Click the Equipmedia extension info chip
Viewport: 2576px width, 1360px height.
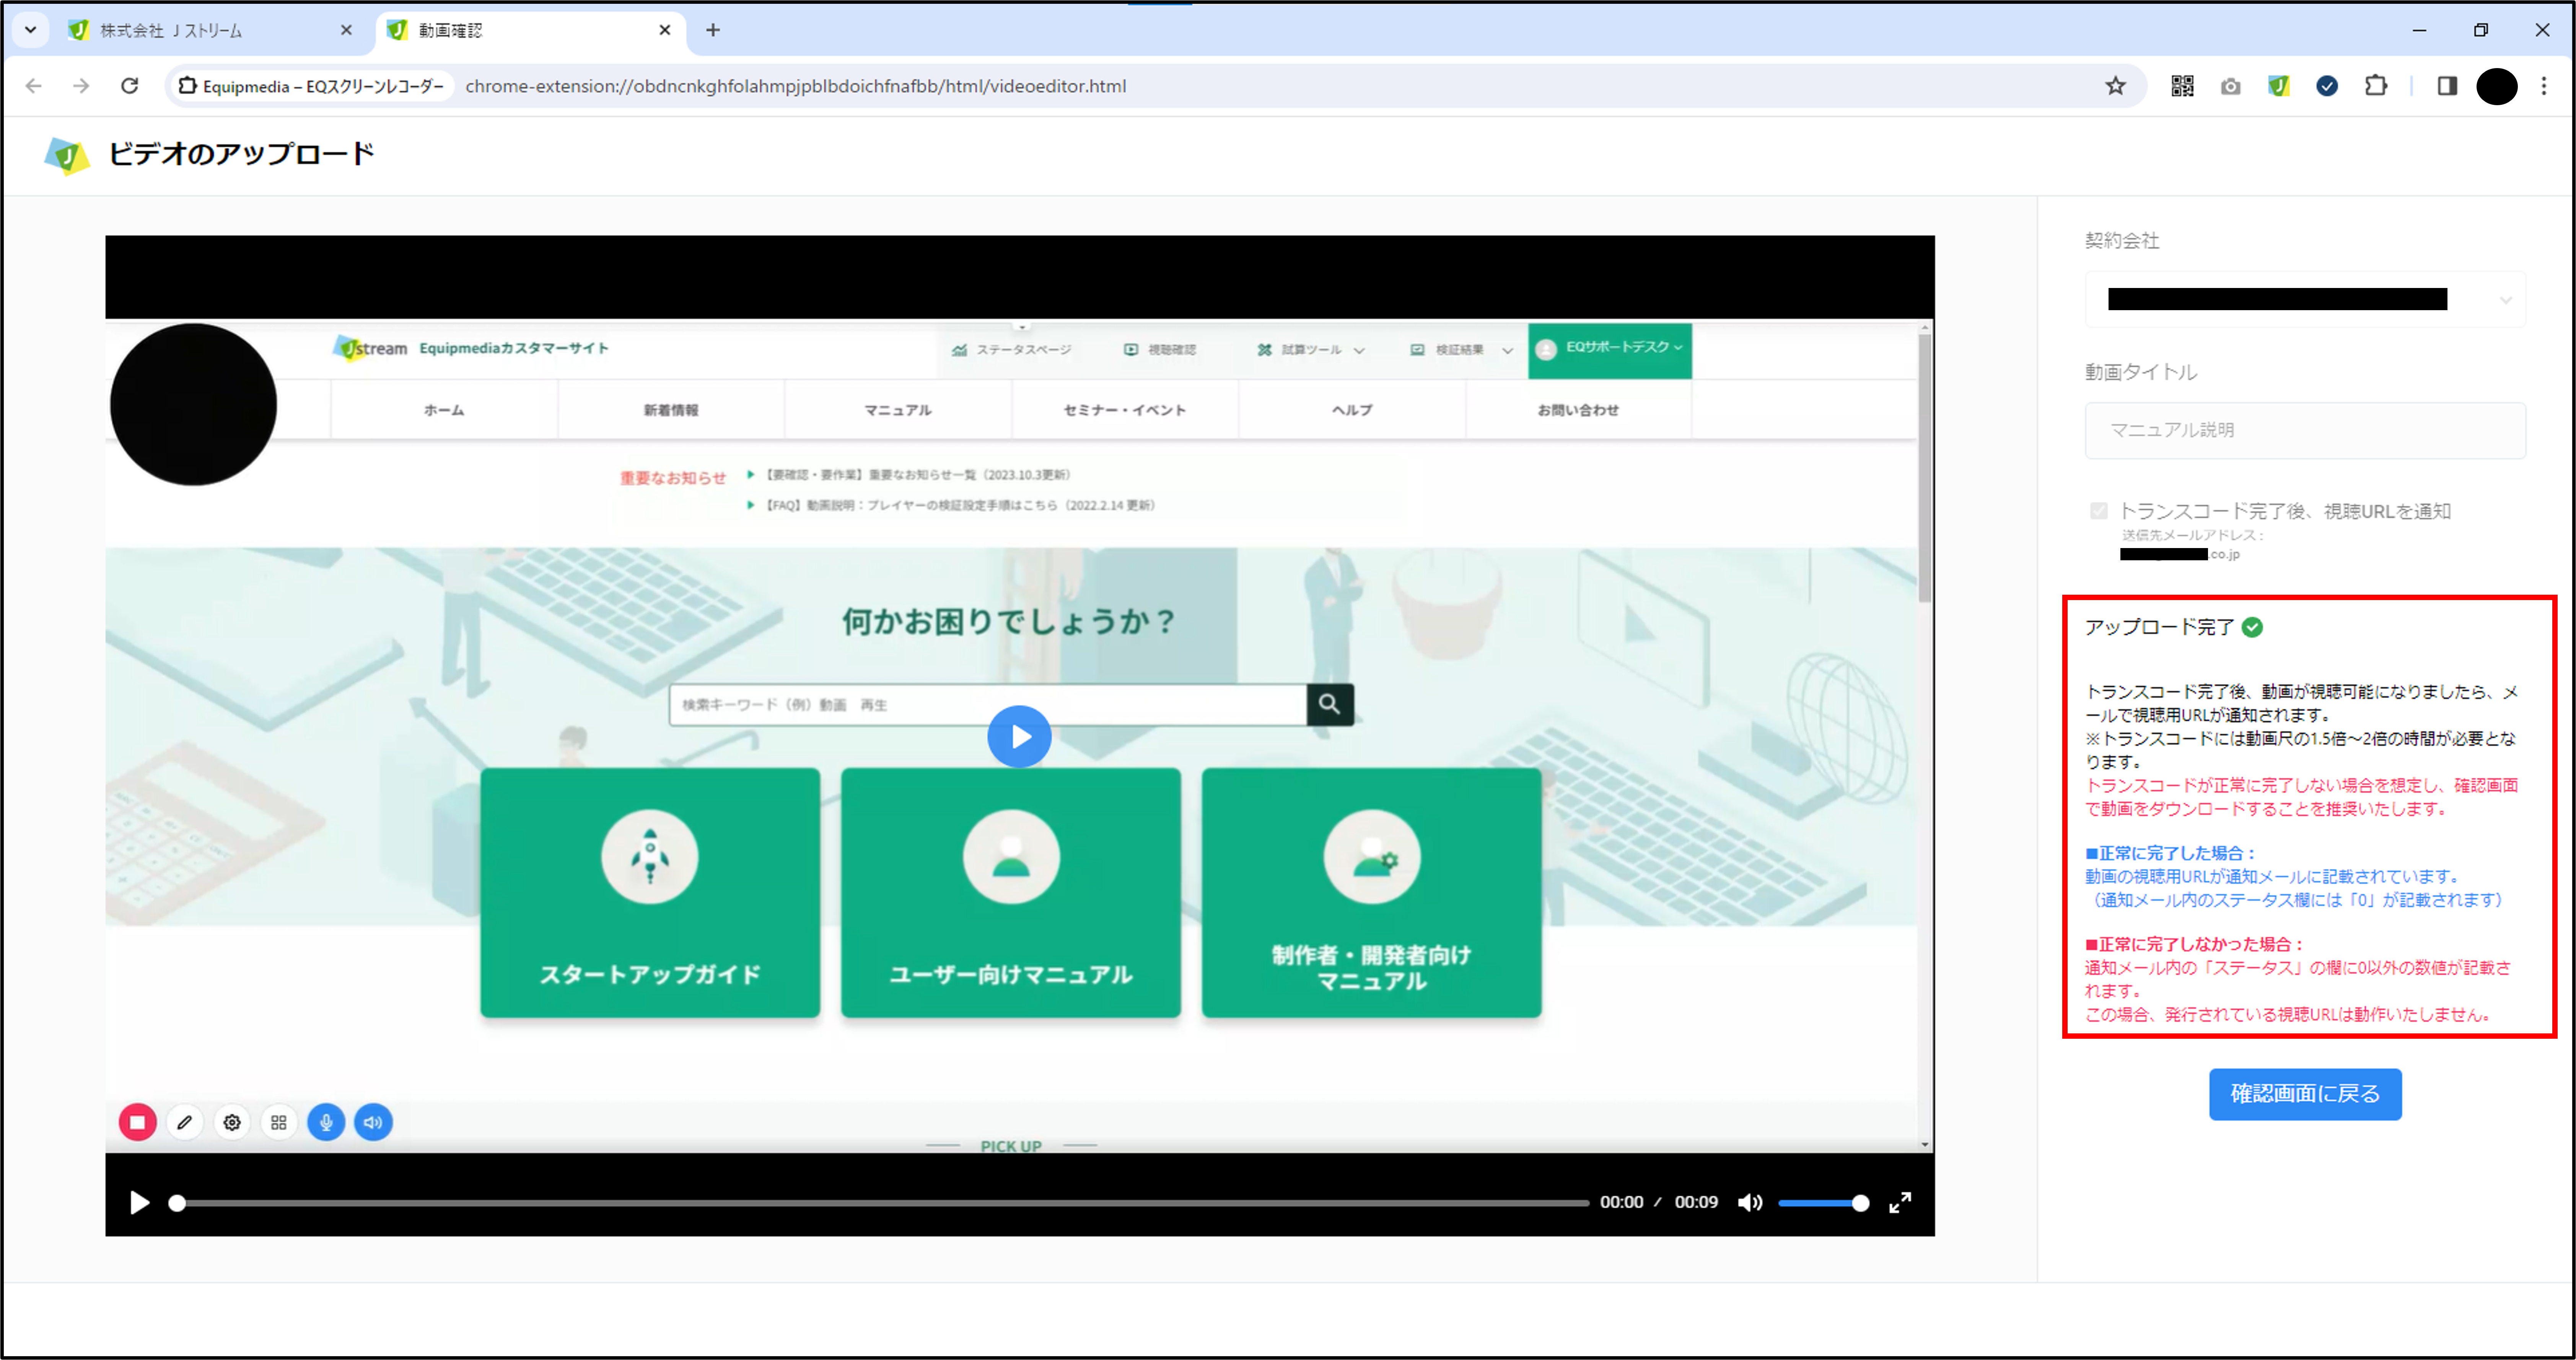(311, 86)
